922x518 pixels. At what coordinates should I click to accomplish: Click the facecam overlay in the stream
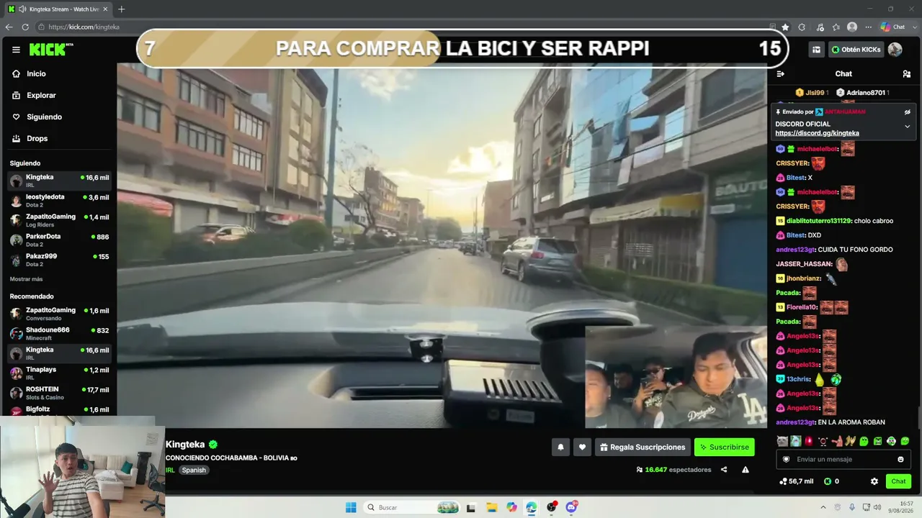pos(676,377)
